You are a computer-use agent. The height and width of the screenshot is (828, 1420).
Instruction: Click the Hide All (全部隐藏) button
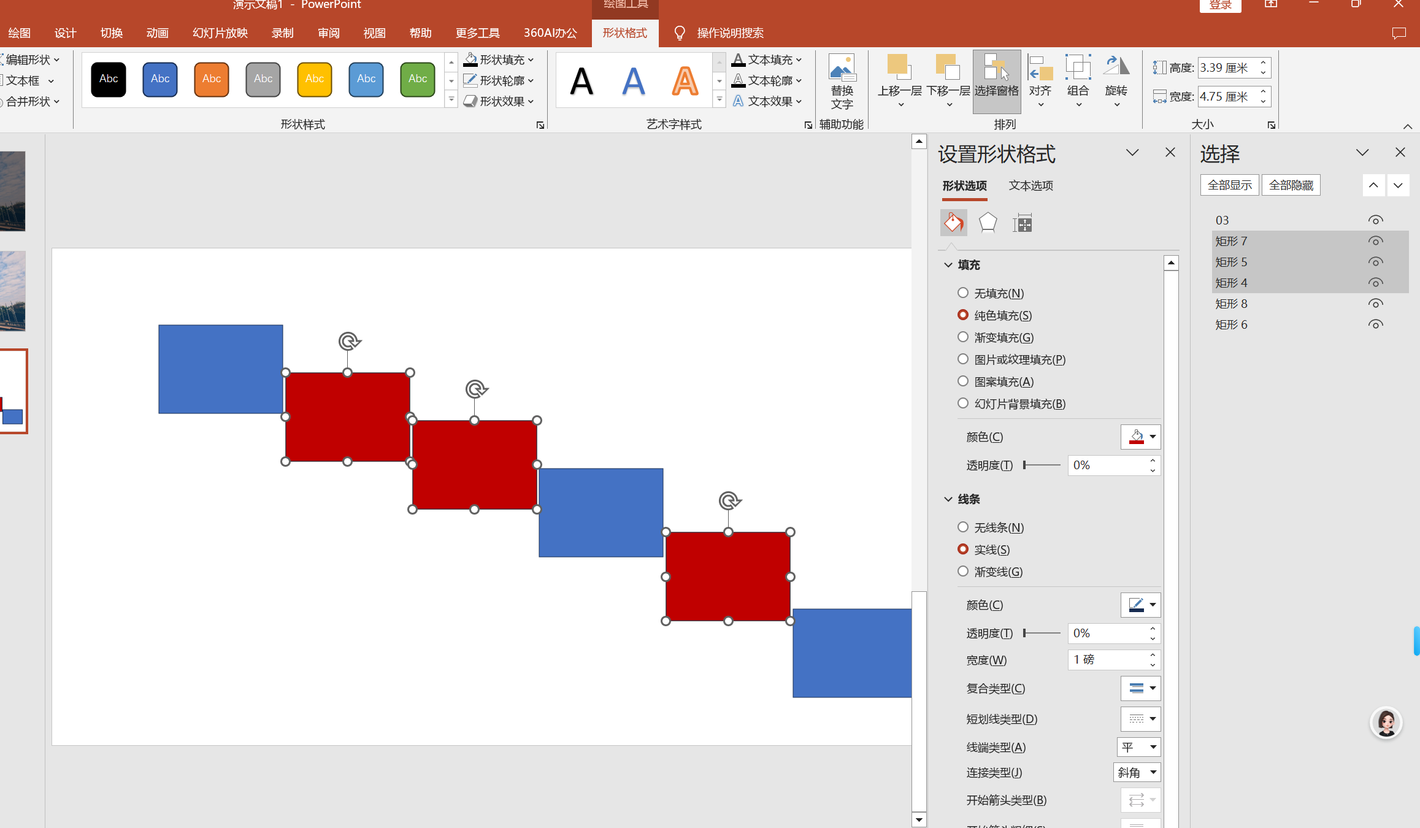[1291, 185]
